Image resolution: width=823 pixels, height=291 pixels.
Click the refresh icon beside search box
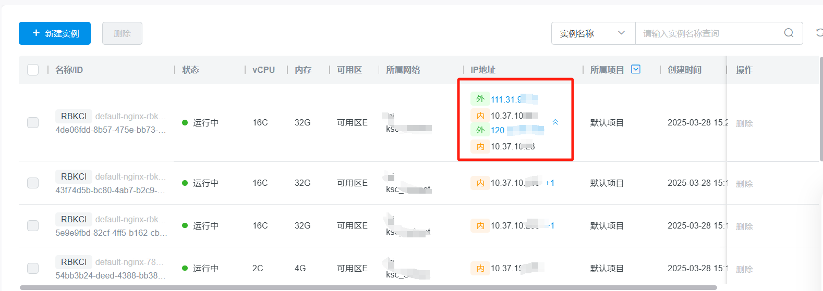[x=819, y=33]
